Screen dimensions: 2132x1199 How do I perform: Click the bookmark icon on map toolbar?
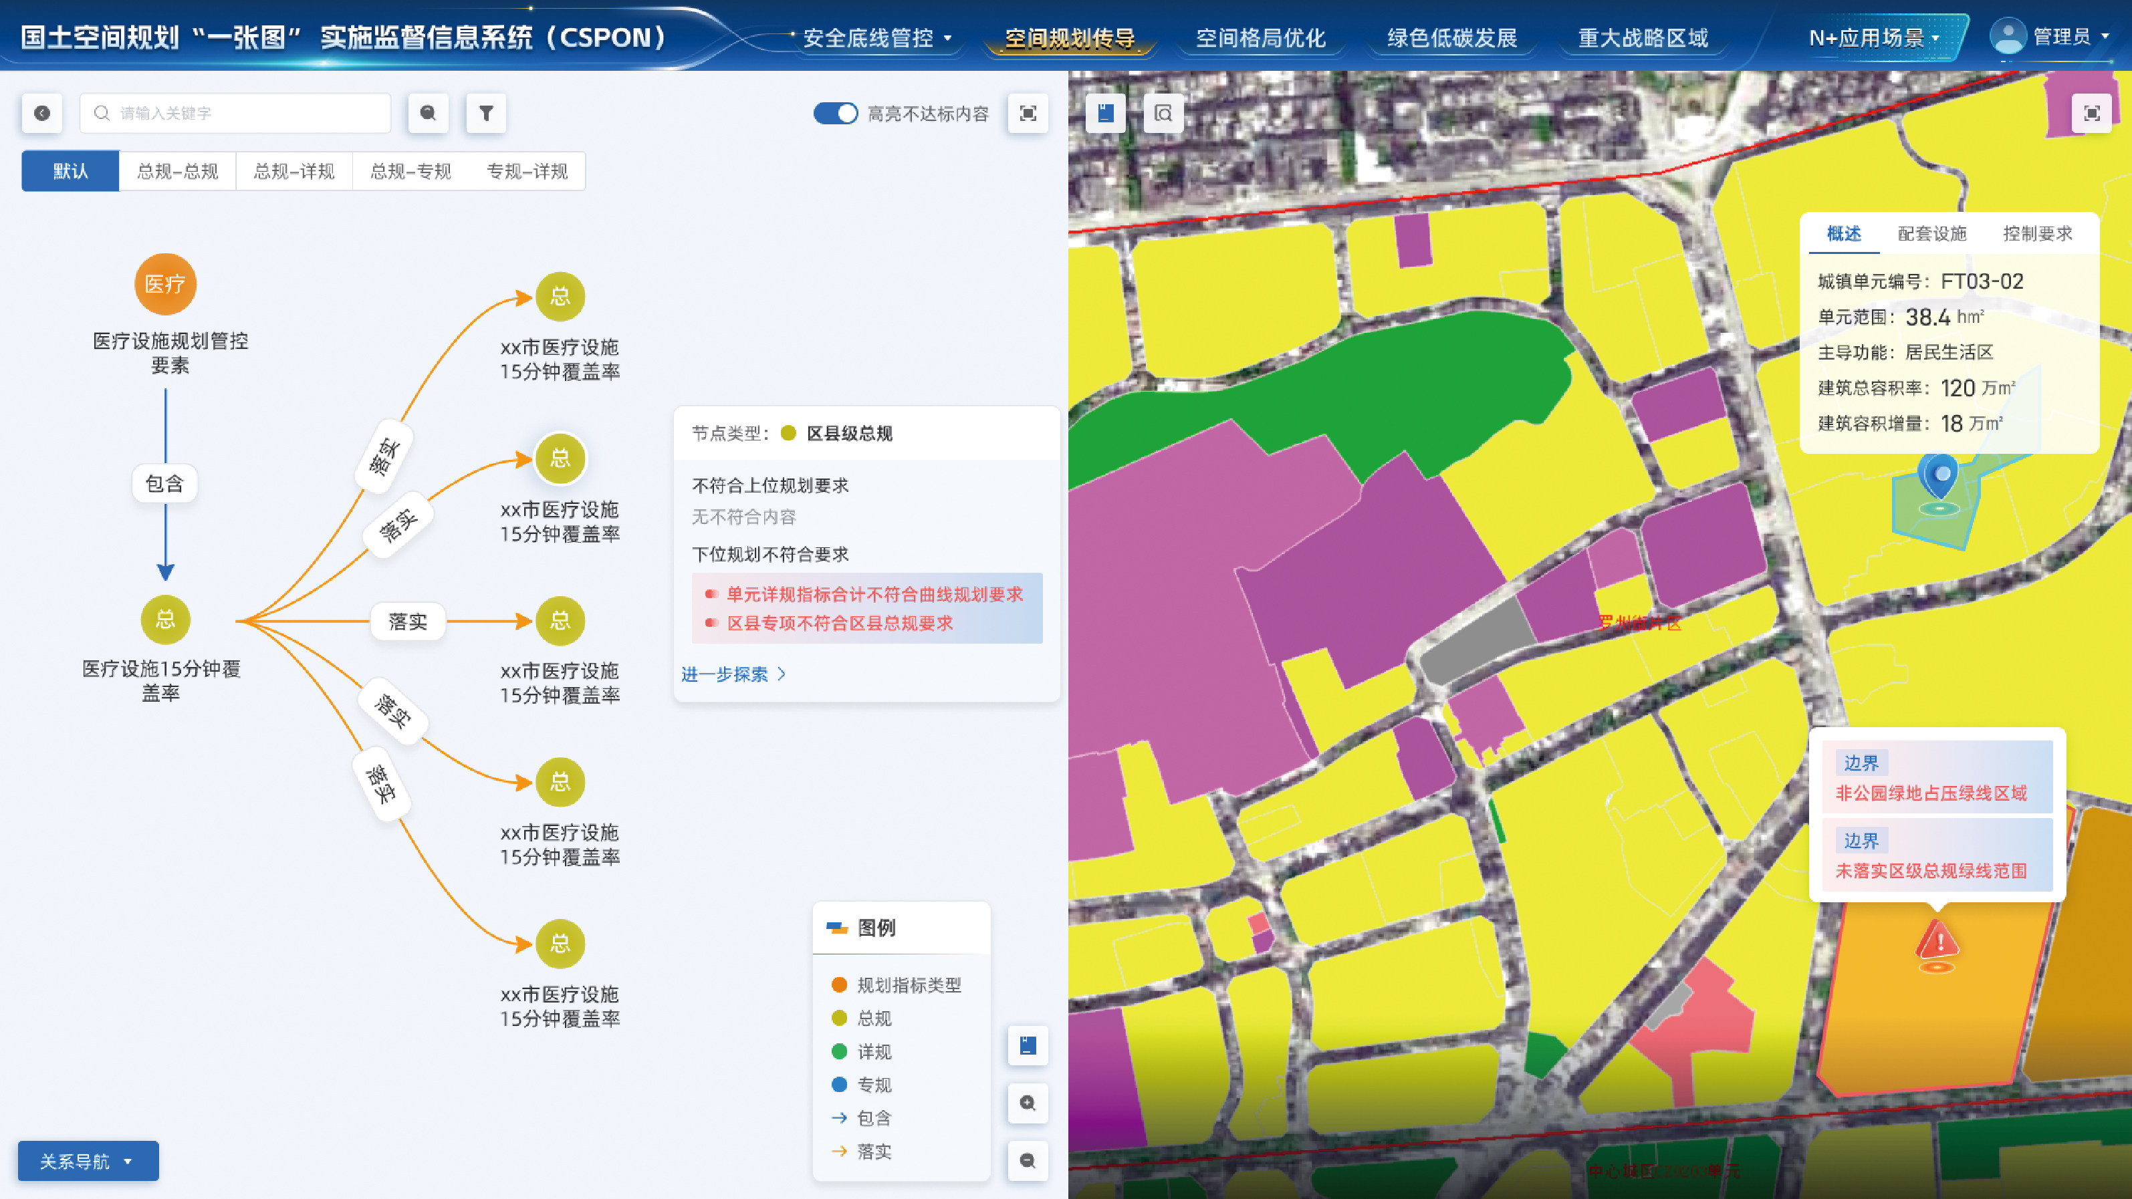tap(1106, 114)
